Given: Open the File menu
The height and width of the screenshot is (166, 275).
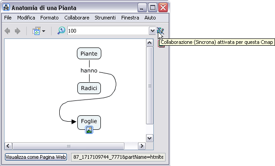Looking at the screenshot, I should tap(8, 18).
